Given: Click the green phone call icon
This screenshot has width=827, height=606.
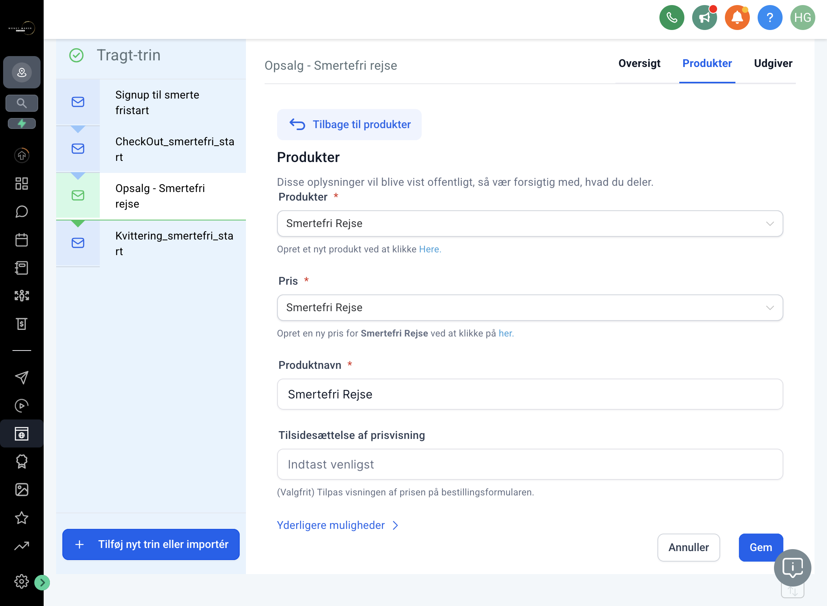Looking at the screenshot, I should coord(671,18).
